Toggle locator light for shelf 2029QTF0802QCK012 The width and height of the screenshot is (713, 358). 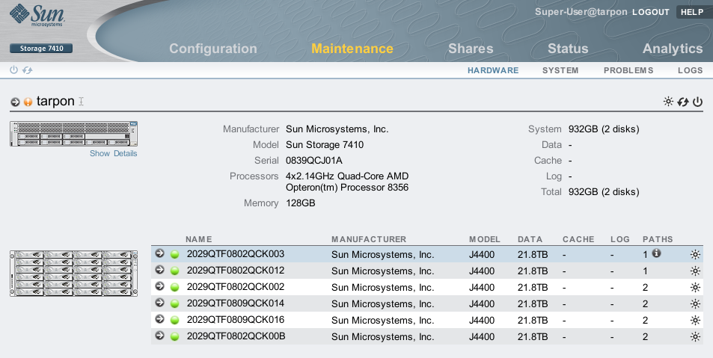click(695, 271)
